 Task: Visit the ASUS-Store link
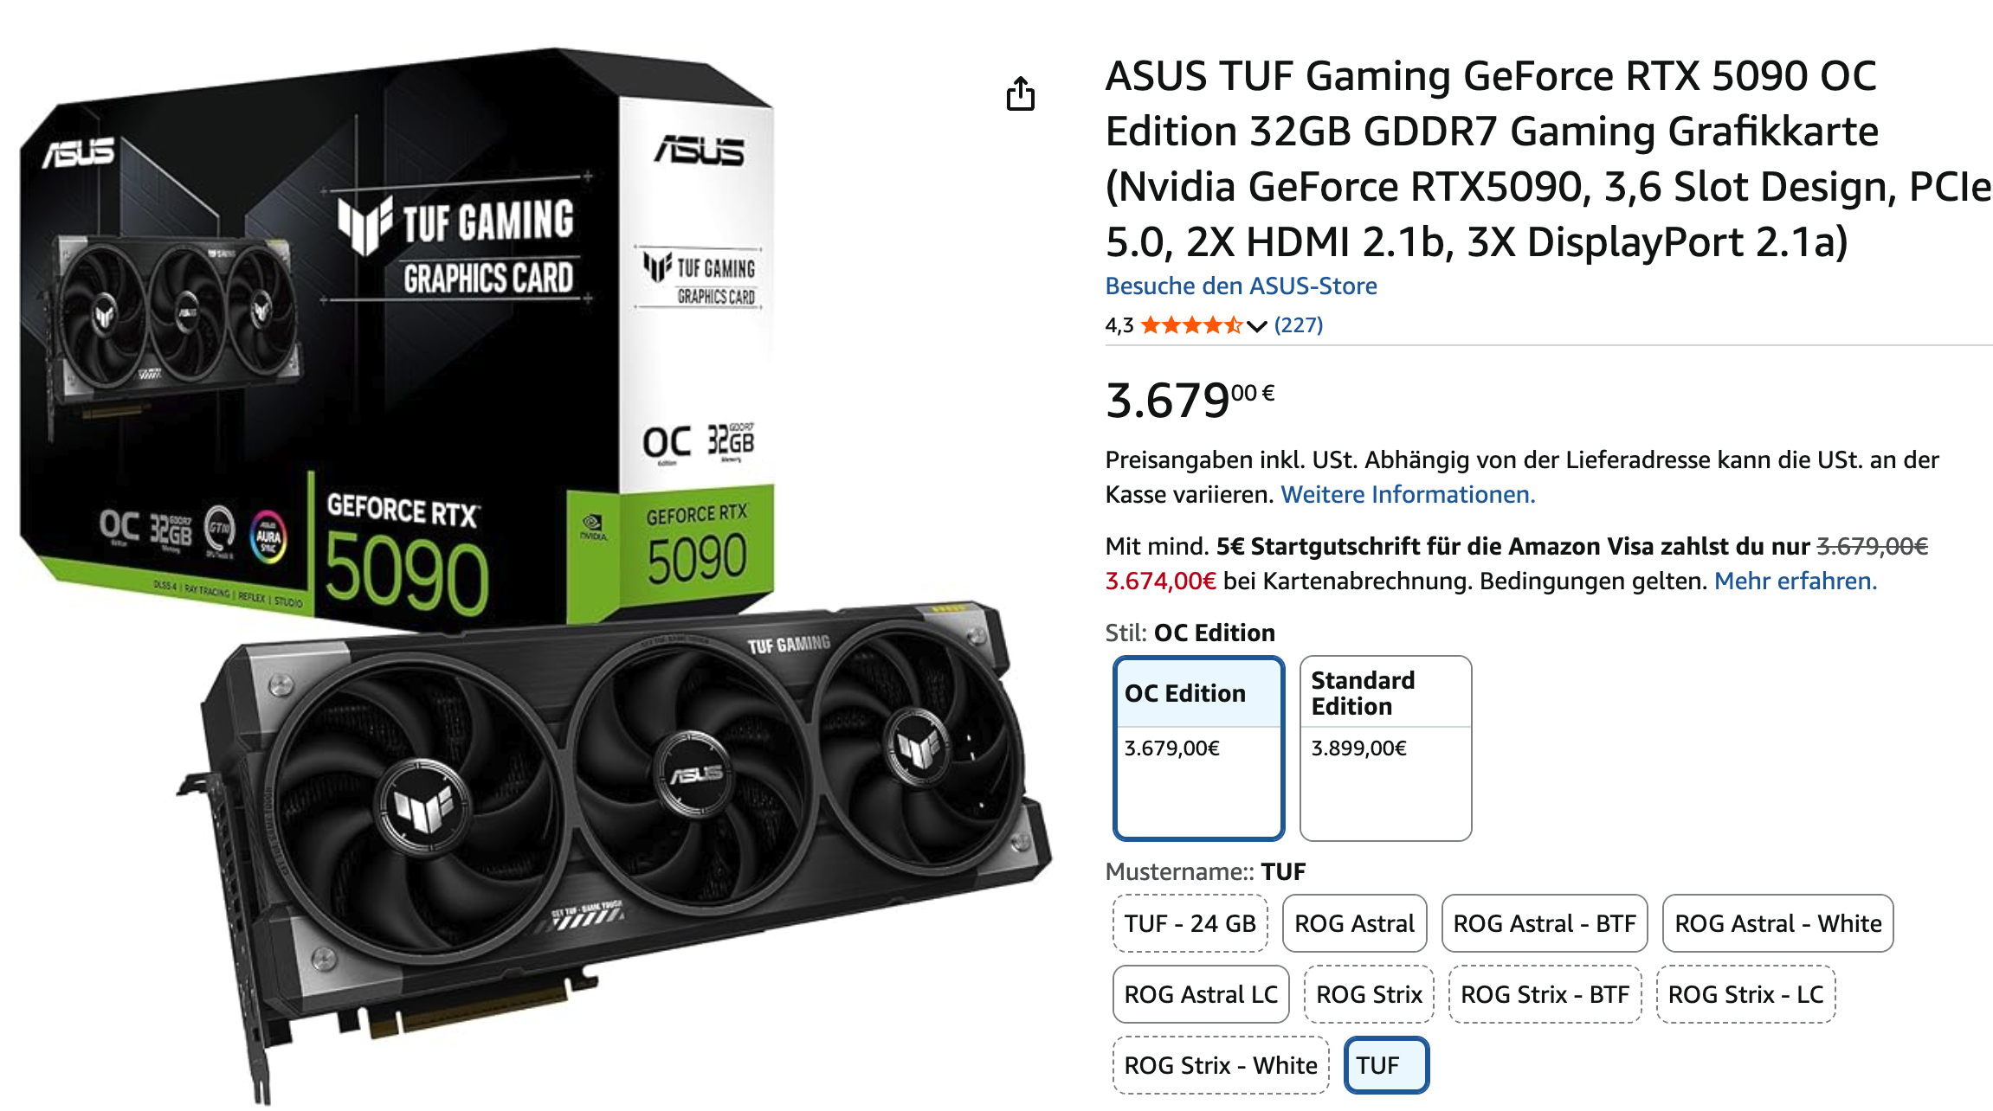[x=1241, y=286]
